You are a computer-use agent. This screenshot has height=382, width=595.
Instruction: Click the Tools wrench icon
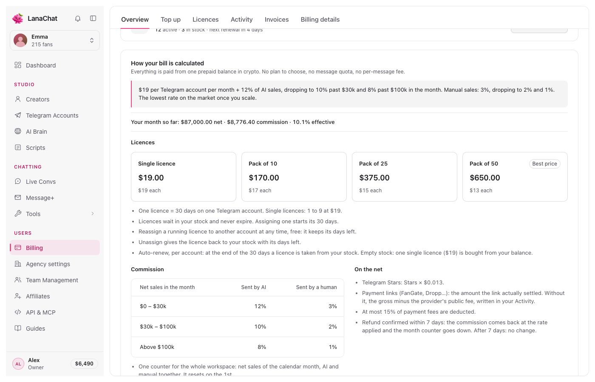click(x=18, y=213)
